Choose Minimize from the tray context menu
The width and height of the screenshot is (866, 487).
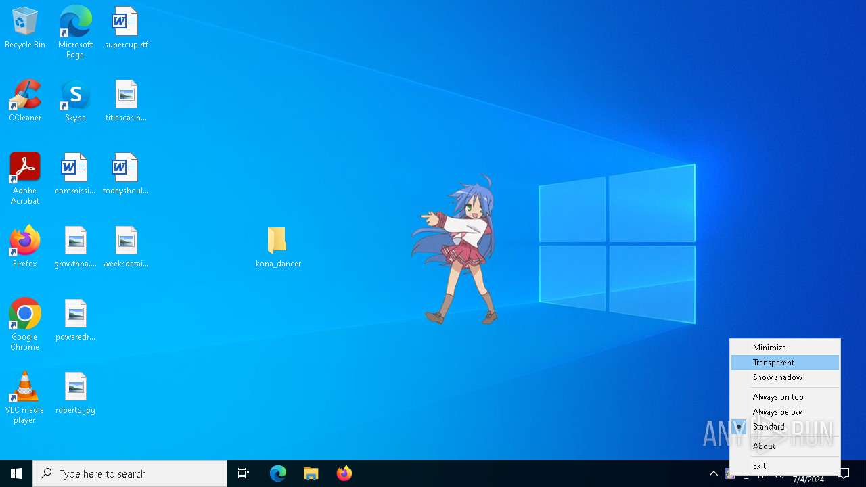[785, 348]
